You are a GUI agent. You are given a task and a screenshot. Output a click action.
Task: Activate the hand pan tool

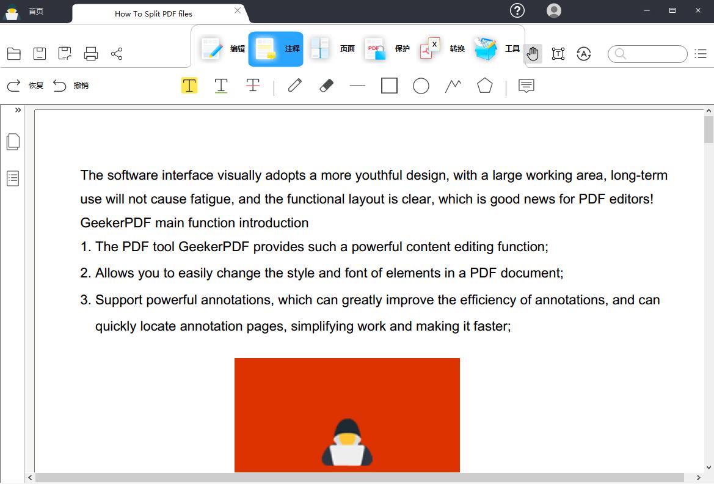click(533, 54)
